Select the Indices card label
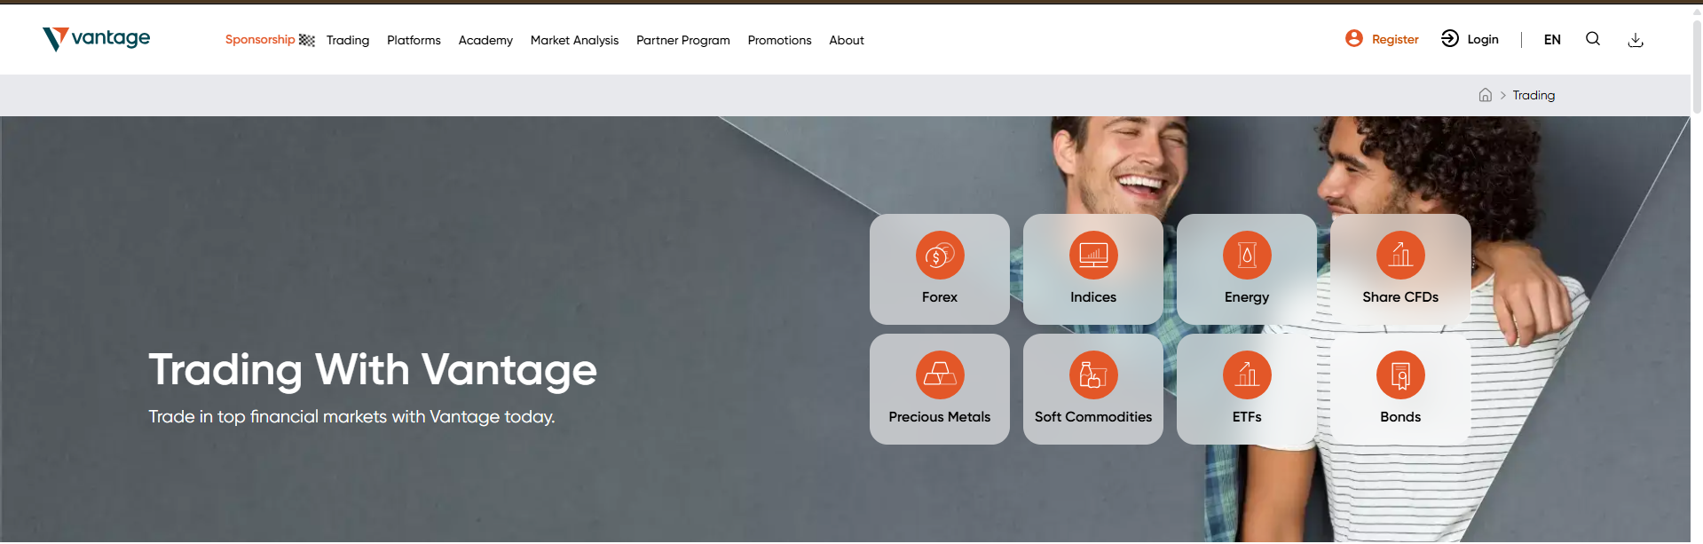The image size is (1703, 544). pyautogui.click(x=1093, y=297)
